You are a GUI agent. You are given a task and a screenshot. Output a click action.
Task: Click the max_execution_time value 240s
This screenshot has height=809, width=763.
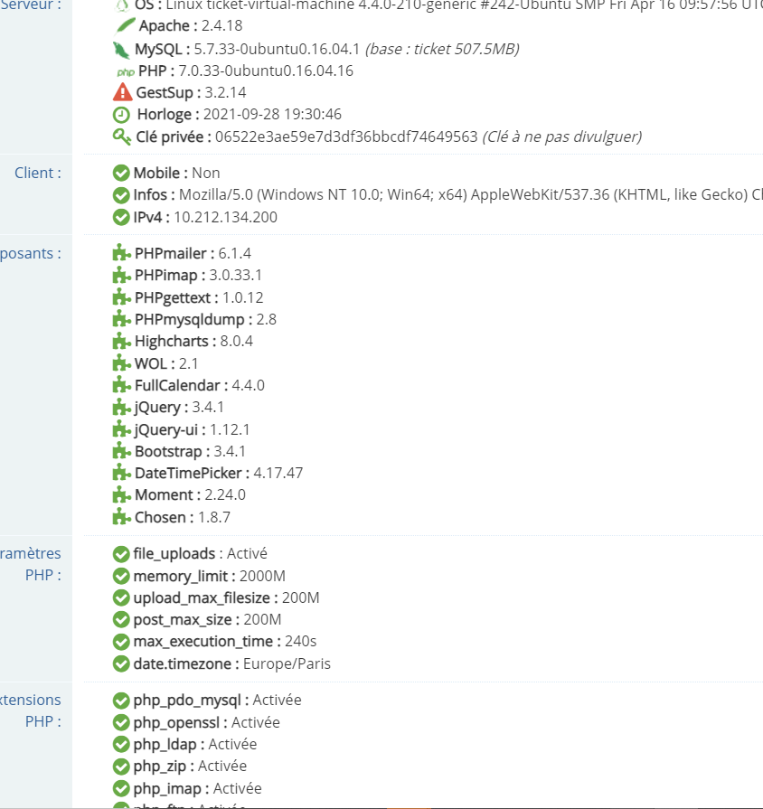[x=301, y=641]
